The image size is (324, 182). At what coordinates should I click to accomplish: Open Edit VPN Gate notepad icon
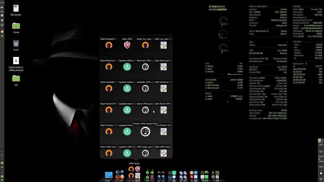164,153
